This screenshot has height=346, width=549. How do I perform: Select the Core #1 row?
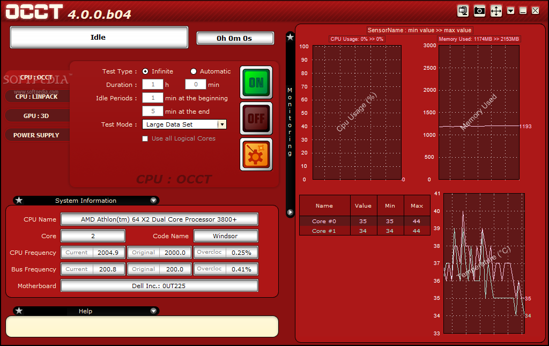365,231
